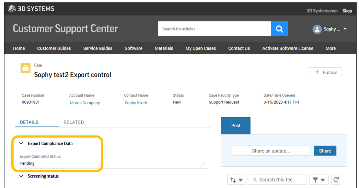The image size is (359, 188).
Task: Click the user avatar icon
Action: [x=317, y=29]
